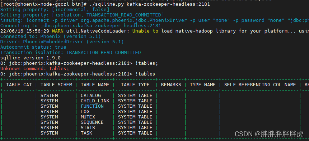Click the TYPE_NAME column header

coord(202,85)
